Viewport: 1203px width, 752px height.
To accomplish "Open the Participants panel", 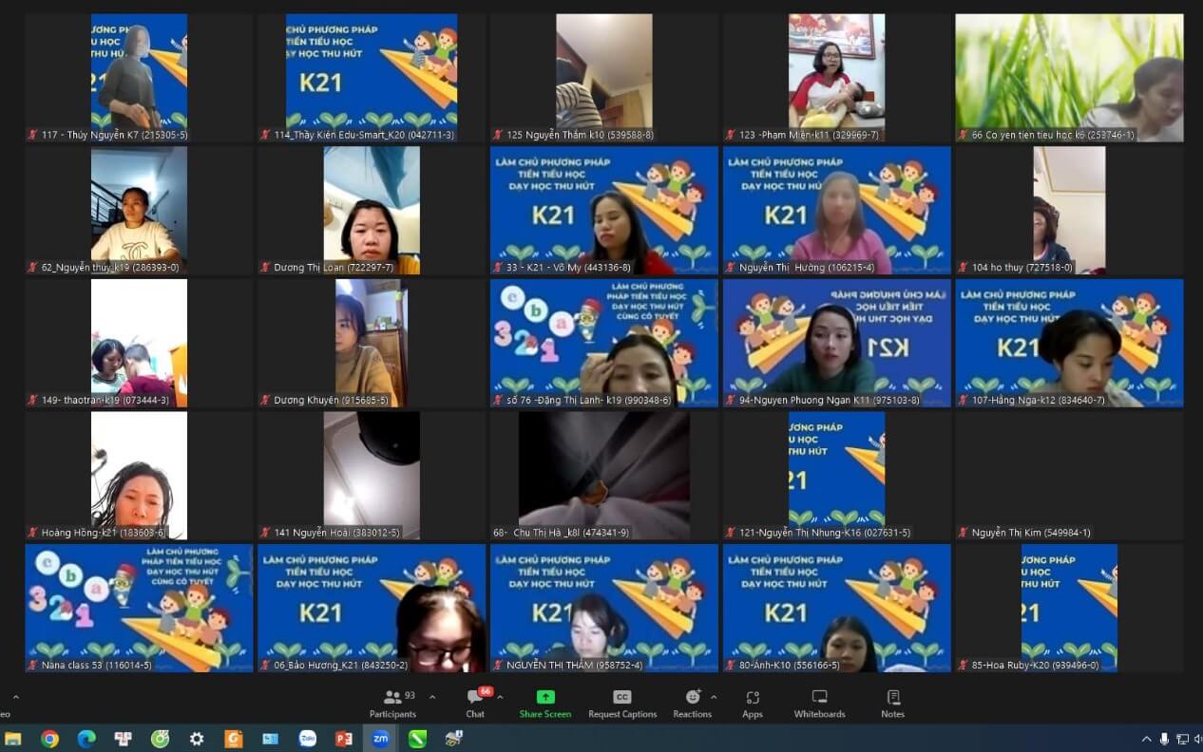I will tap(392, 704).
